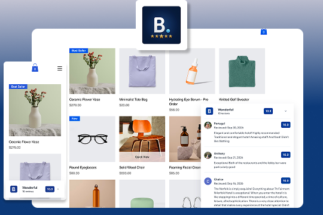Viewport: 323px width, 215px height.
Task: Expand the mobile reviews widget arrow
Action: (58, 189)
